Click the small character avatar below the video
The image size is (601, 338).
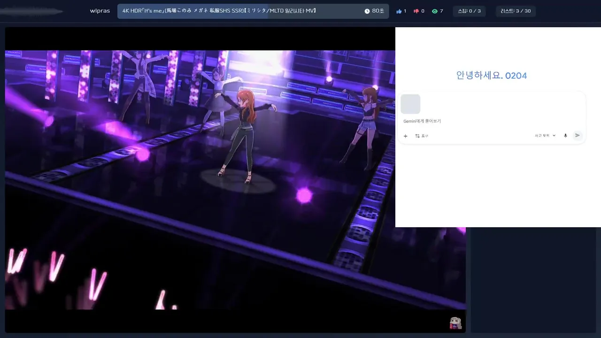455,323
